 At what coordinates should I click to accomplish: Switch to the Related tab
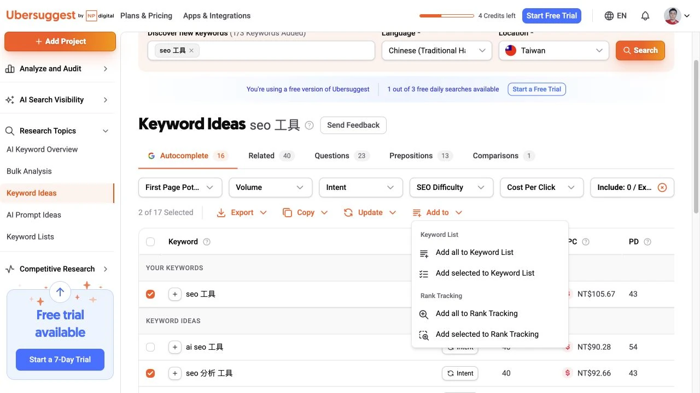click(x=271, y=156)
